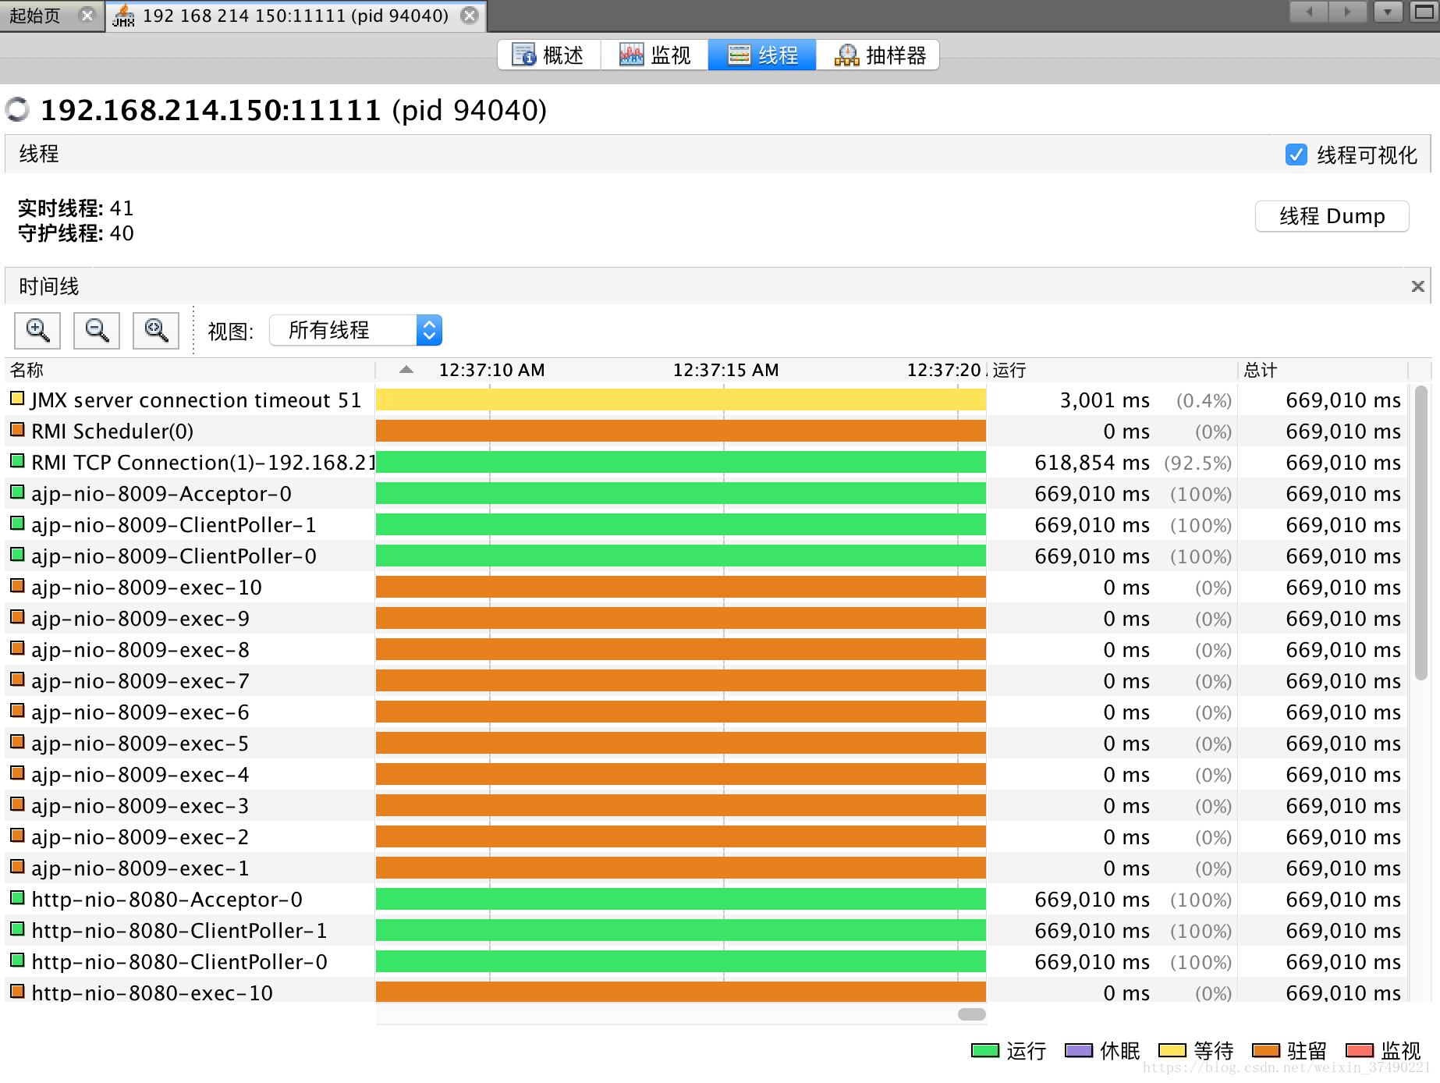Click the purple 休眠 legend swatch
Viewport: 1440px width, 1083px height.
[x=1078, y=1050]
